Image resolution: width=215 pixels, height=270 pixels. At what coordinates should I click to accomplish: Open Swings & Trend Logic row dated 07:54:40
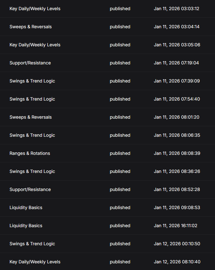[32, 99]
